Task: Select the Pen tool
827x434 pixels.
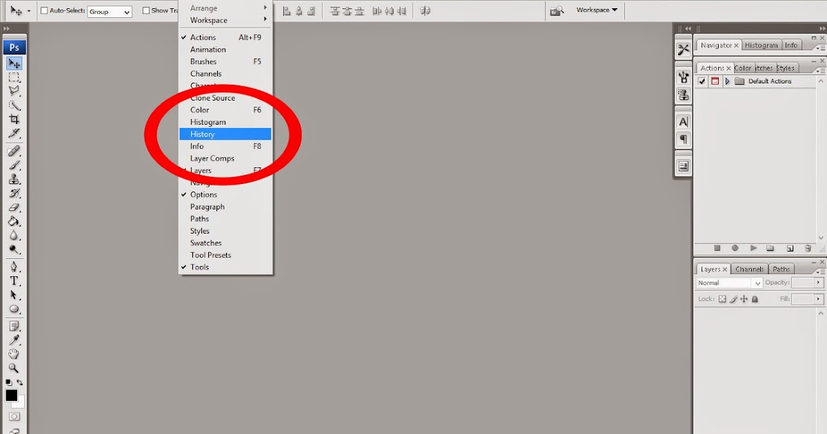Action: click(14, 267)
